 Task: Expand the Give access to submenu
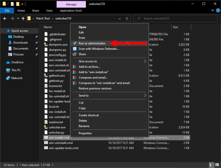coord(109,61)
